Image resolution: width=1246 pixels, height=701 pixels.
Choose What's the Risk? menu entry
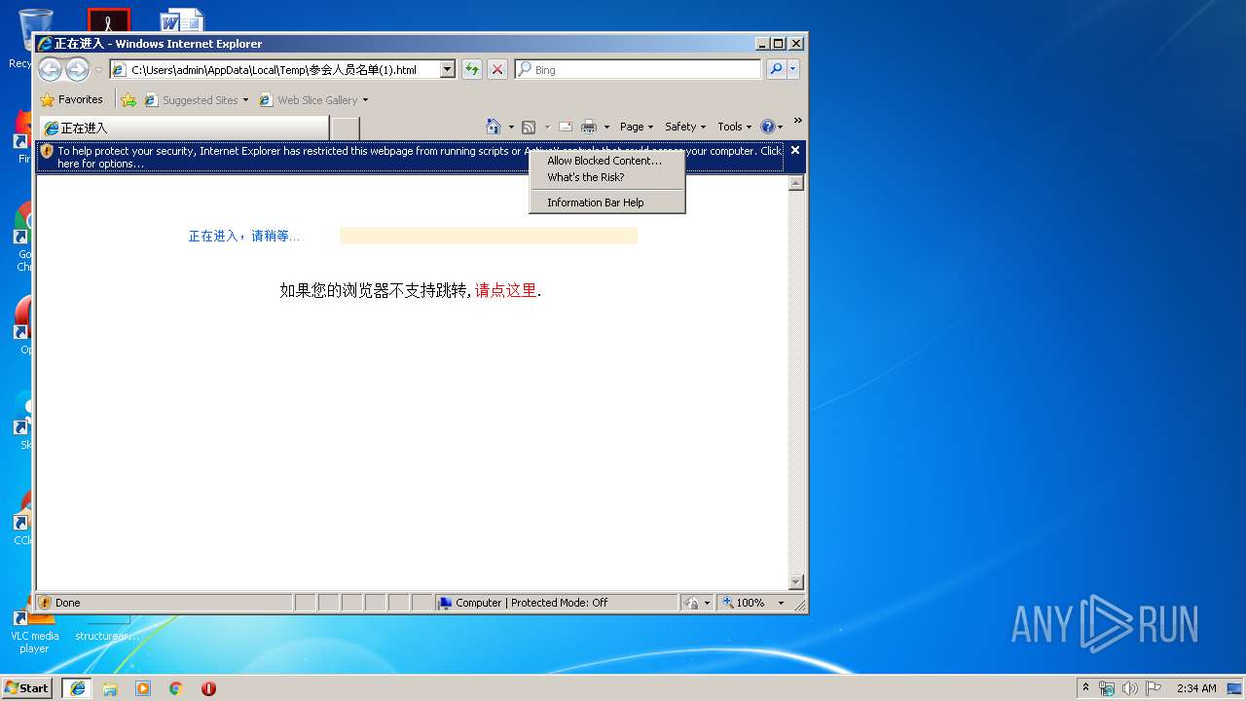pos(586,177)
